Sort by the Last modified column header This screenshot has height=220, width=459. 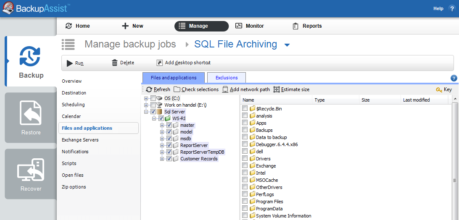click(x=424, y=100)
